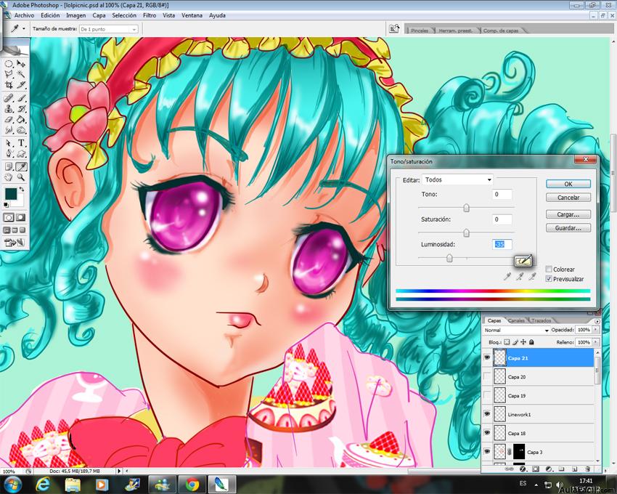Viewport: 617px width, 494px height.
Task: Toggle lock transparent pixels
Action: click(507, 342)
